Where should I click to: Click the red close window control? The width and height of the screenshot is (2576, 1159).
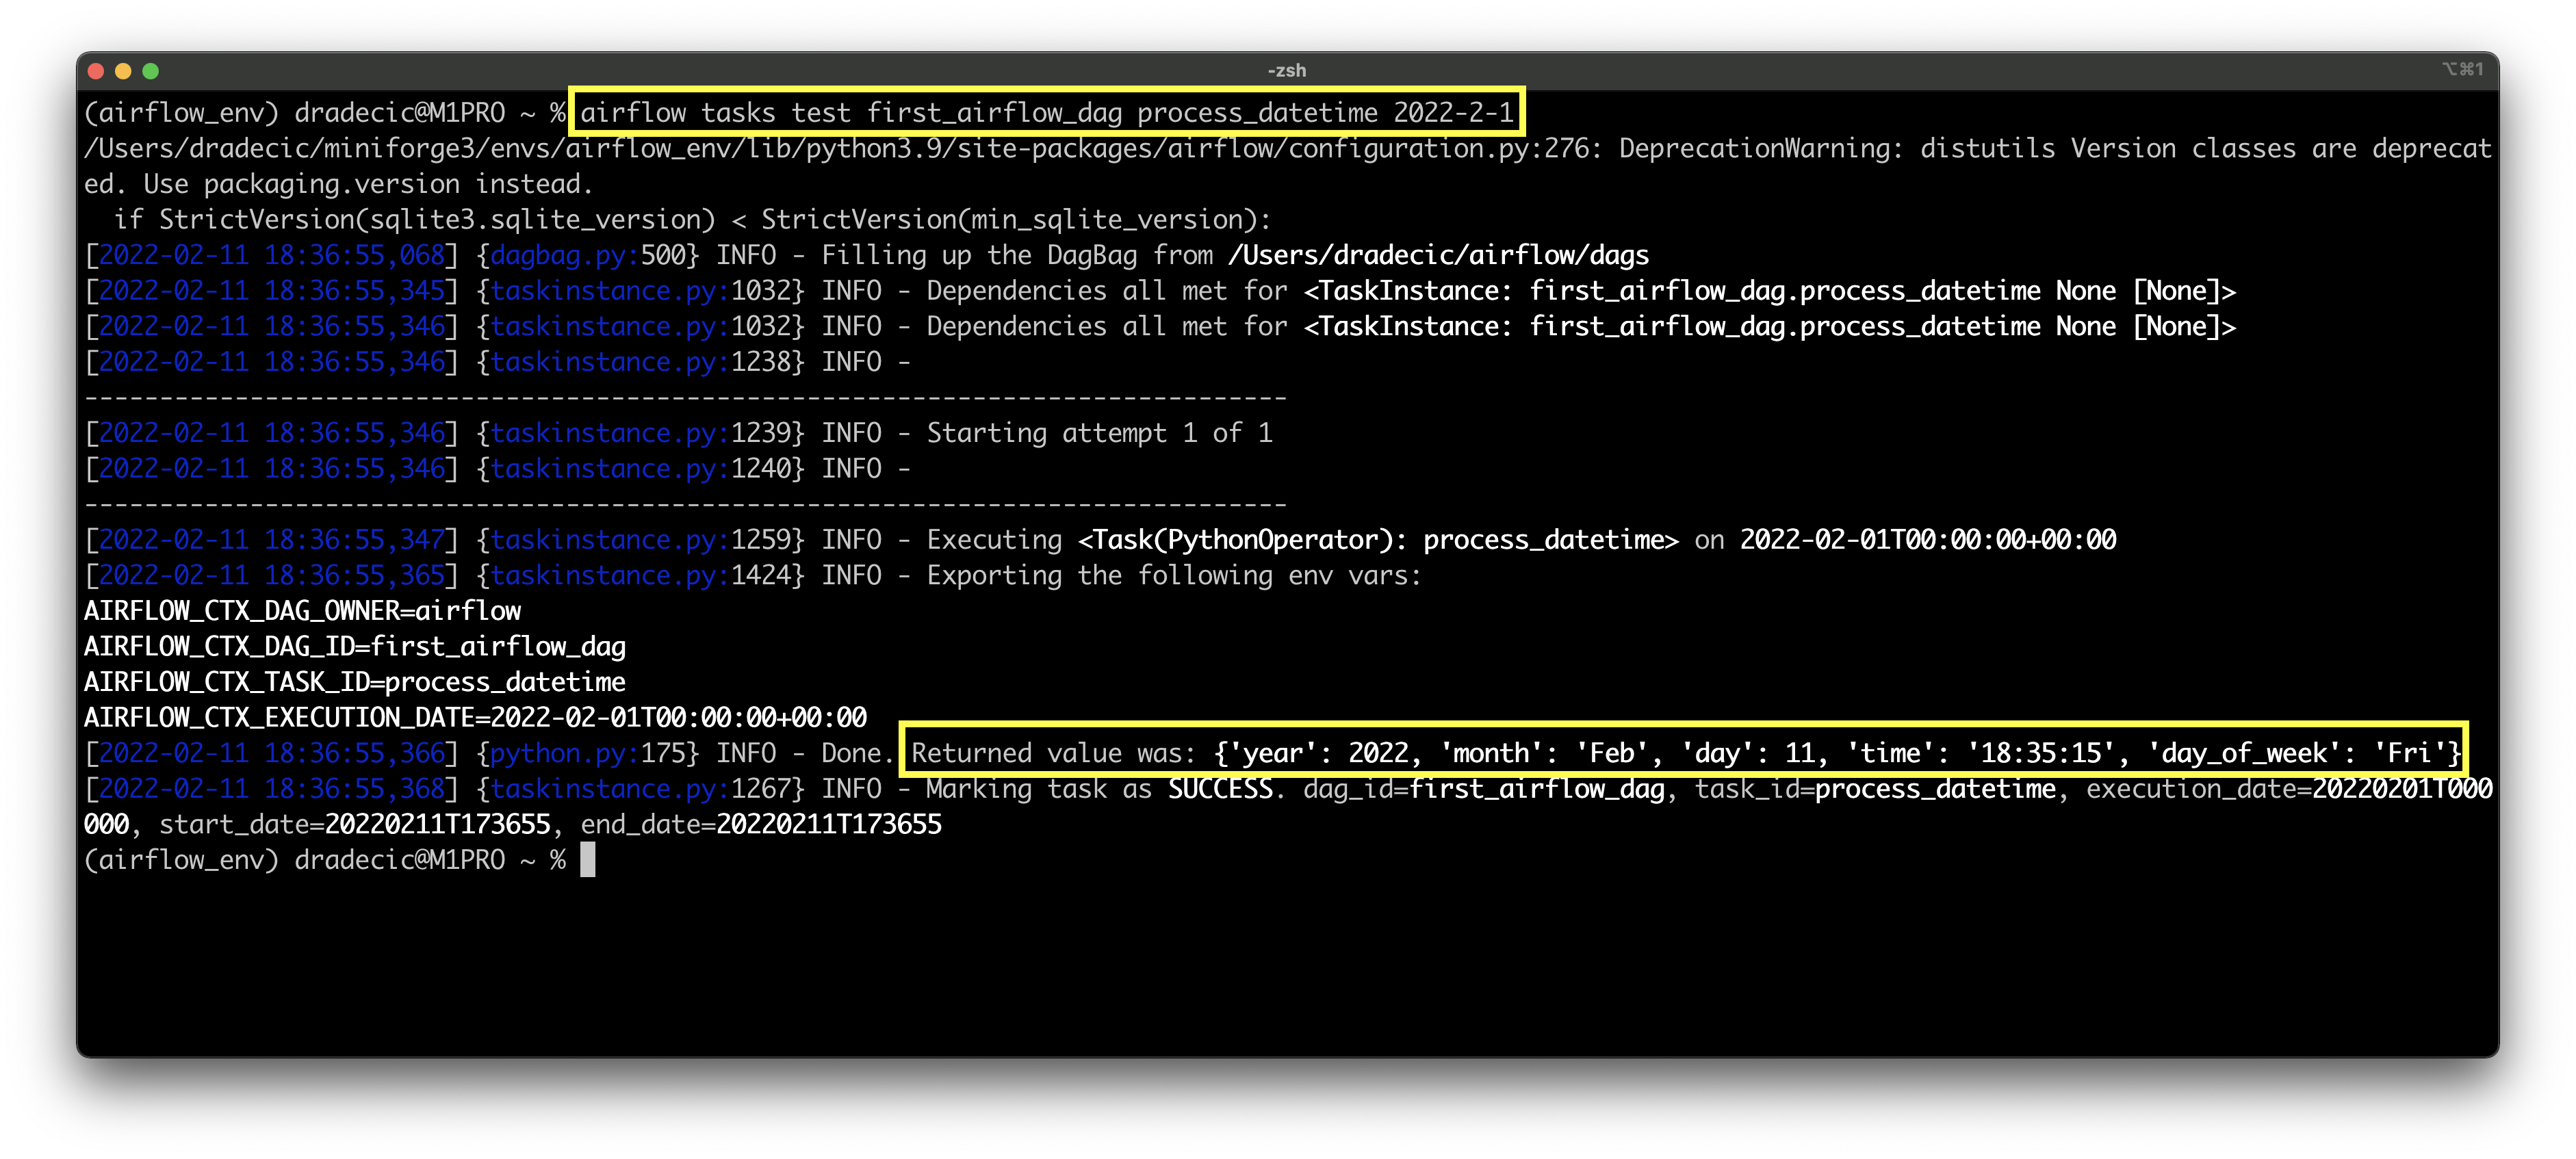[x=97, y=70]
